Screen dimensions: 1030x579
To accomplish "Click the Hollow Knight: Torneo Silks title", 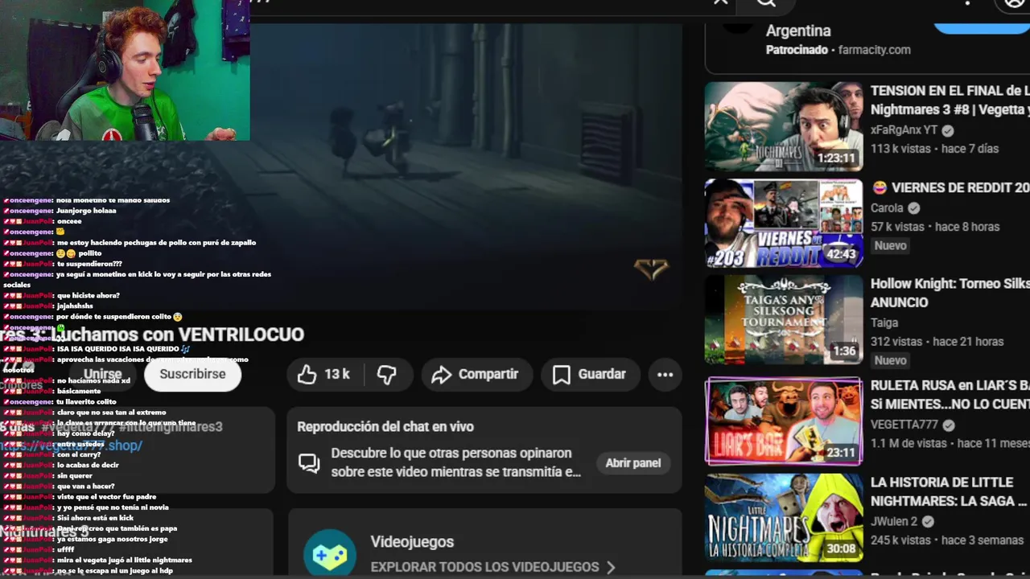I will pos(950,293).
